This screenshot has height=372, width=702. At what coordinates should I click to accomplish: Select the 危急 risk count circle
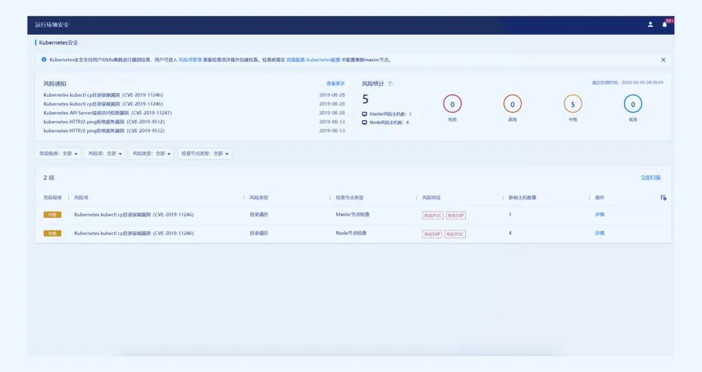(452, 104)
